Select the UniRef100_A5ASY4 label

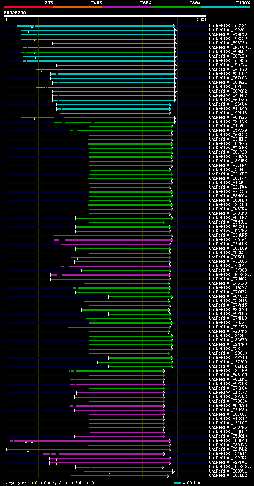pos(228,65)
